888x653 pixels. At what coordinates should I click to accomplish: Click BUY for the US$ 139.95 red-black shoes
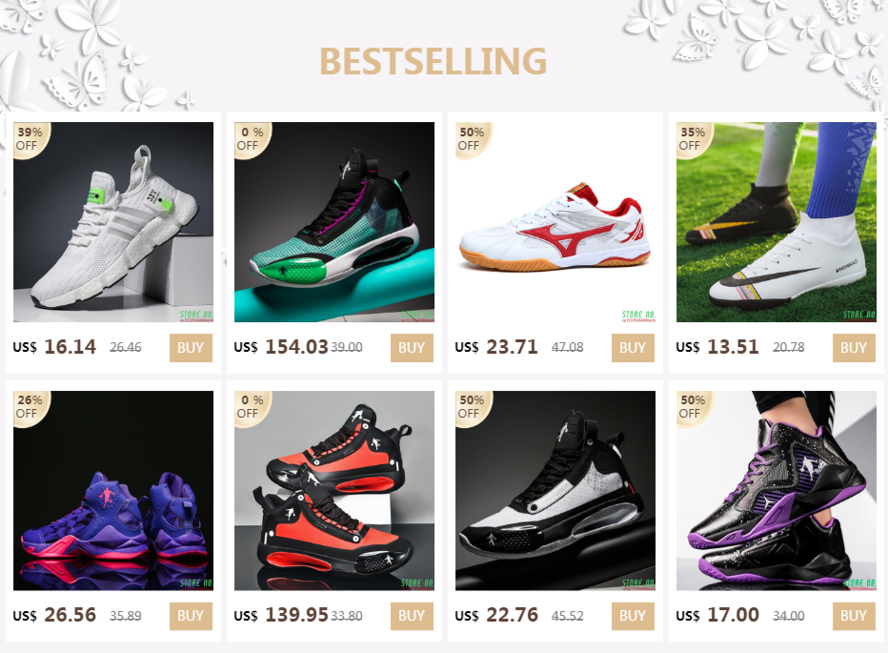412,616
